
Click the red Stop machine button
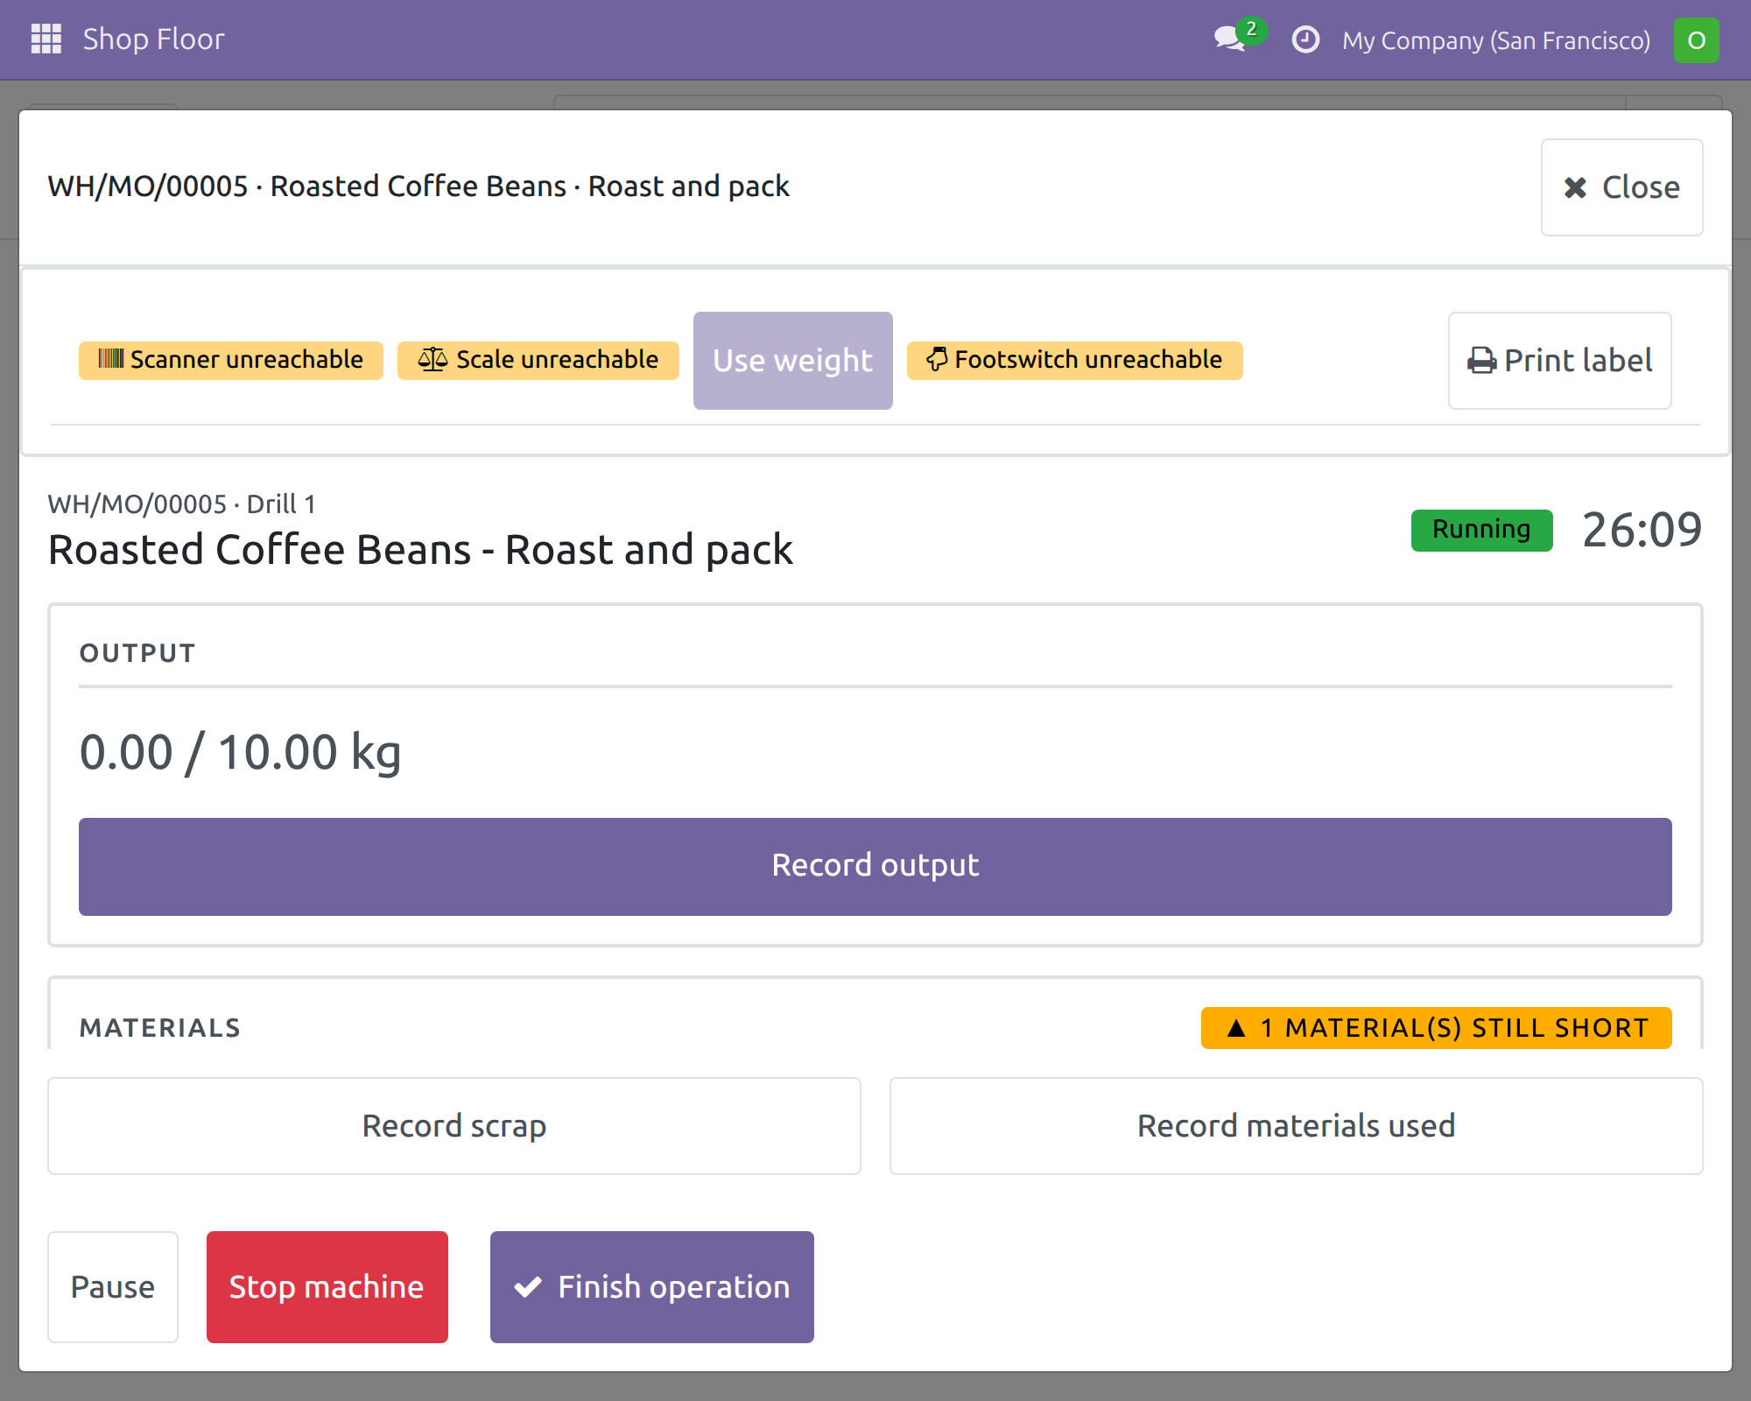click(x=327, y=1287)
